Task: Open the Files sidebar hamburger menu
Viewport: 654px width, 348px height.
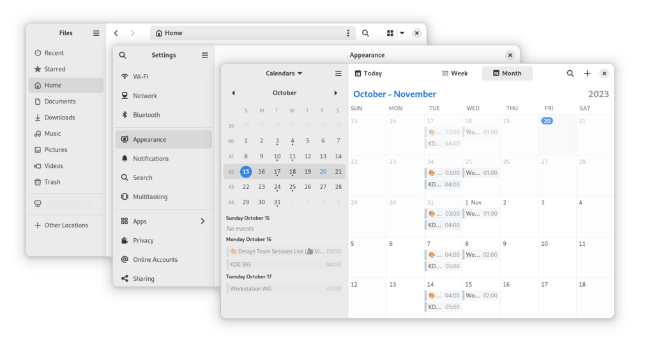Action: pyautogui.click(x=96, y=33)
